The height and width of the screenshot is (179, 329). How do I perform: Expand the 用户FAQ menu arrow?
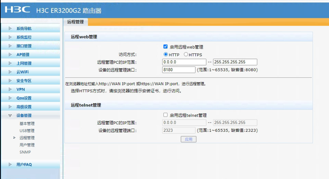tap(10, 165)
